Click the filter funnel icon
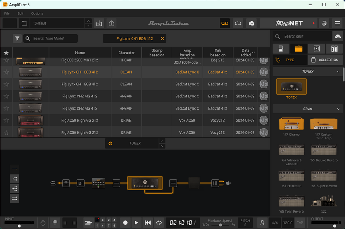This screenshot has width=345, height=229. pos(17,38)
